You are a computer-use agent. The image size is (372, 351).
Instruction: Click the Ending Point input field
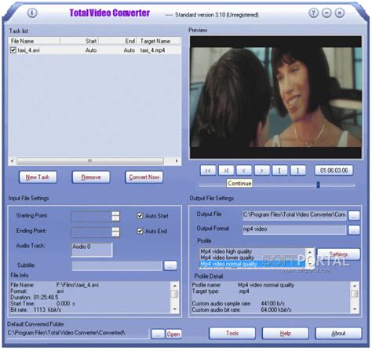click(91, 232)
